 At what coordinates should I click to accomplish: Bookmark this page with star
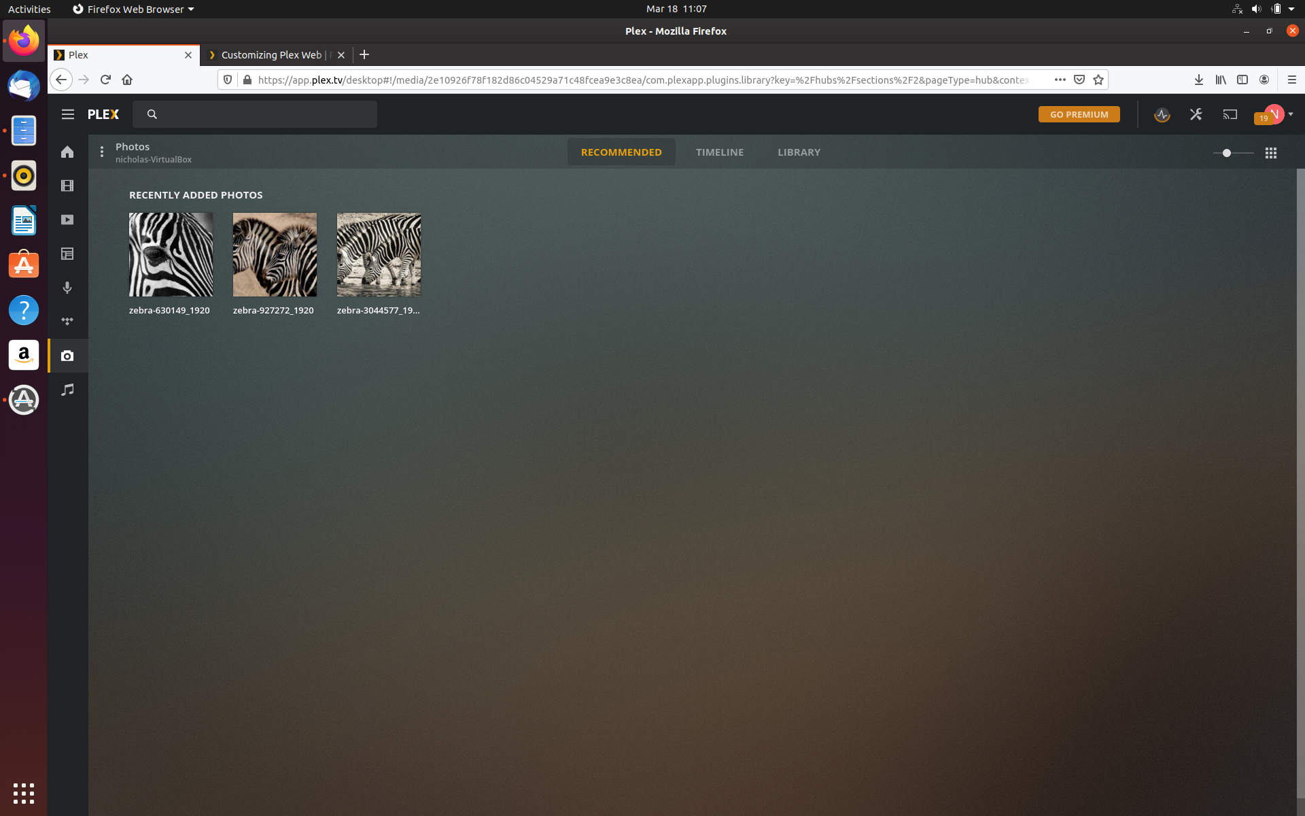tap(1098, 80)
